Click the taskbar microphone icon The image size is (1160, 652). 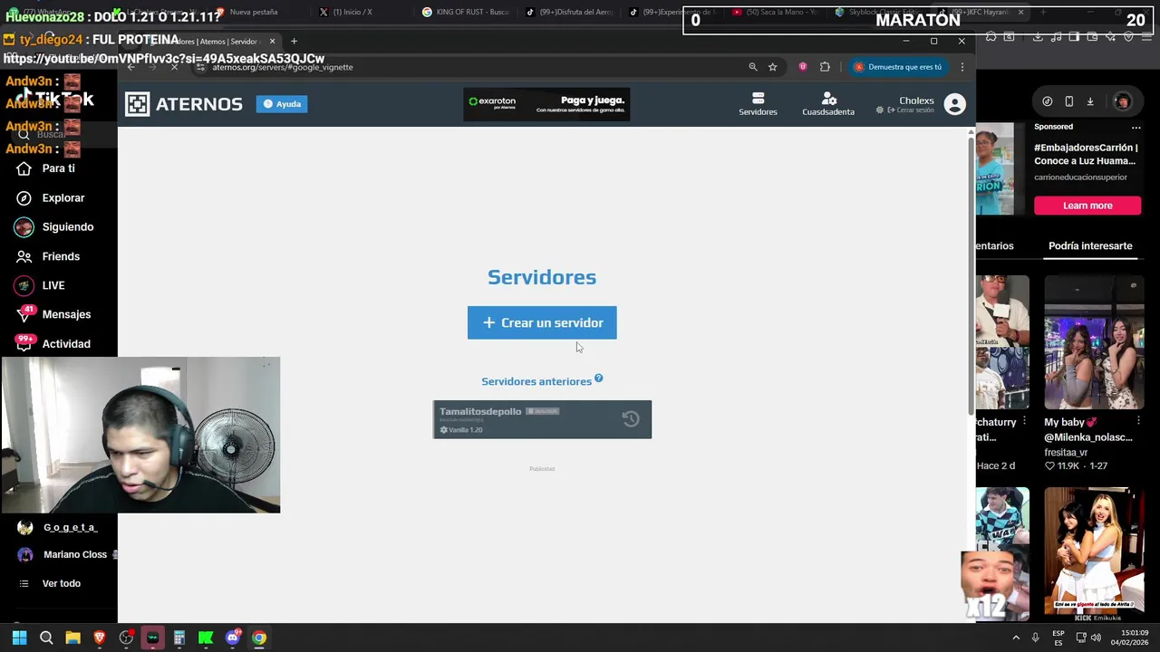click(1035, 638)
